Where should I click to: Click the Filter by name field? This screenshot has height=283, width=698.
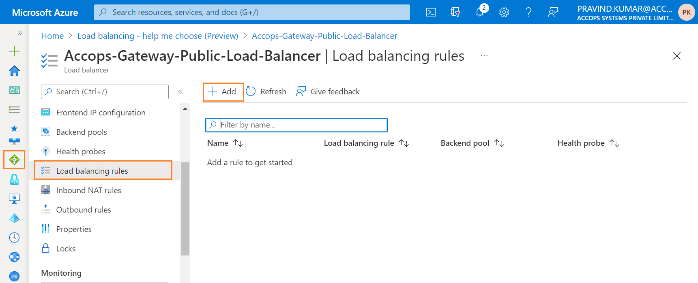(x=296, y=125)
